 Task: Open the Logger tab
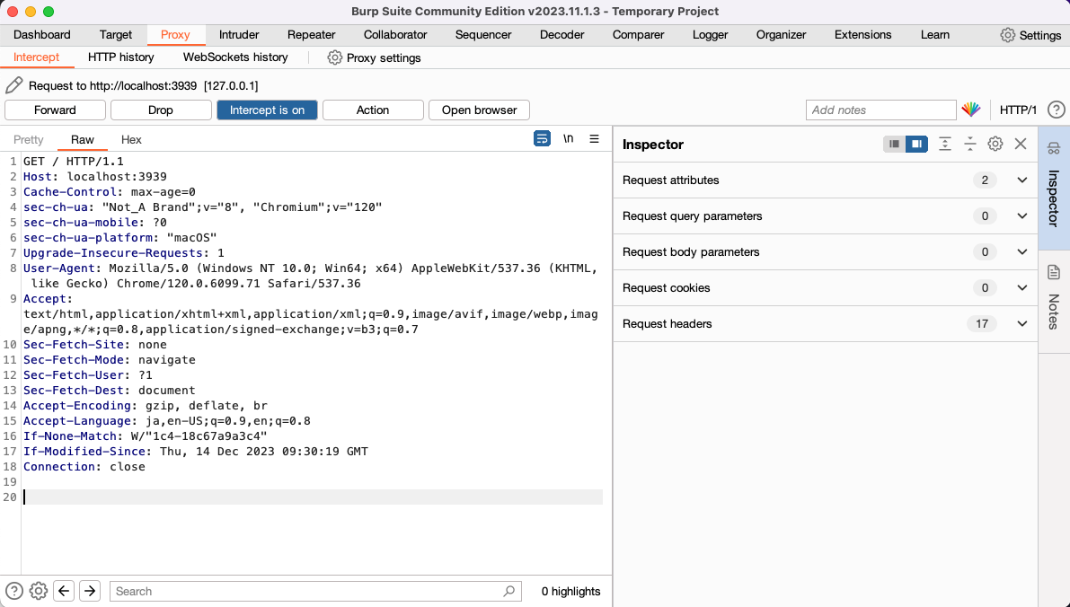[x=710, y=35]
